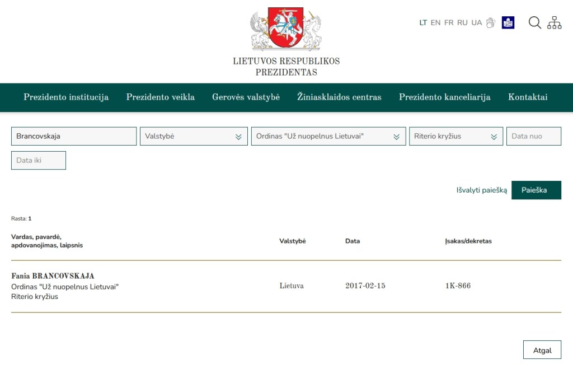
Task: Open the sitemap tree icon
Action: pos(554,23)
